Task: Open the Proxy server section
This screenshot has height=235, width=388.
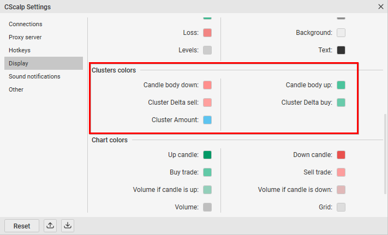Action: pos(25,37)
